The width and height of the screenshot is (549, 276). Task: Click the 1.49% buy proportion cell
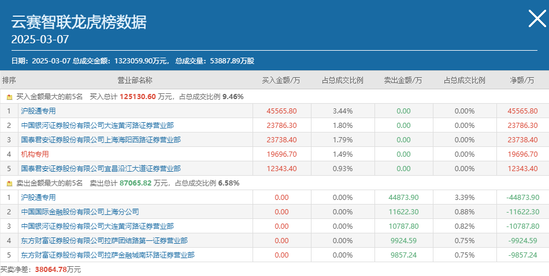[343, 154]
